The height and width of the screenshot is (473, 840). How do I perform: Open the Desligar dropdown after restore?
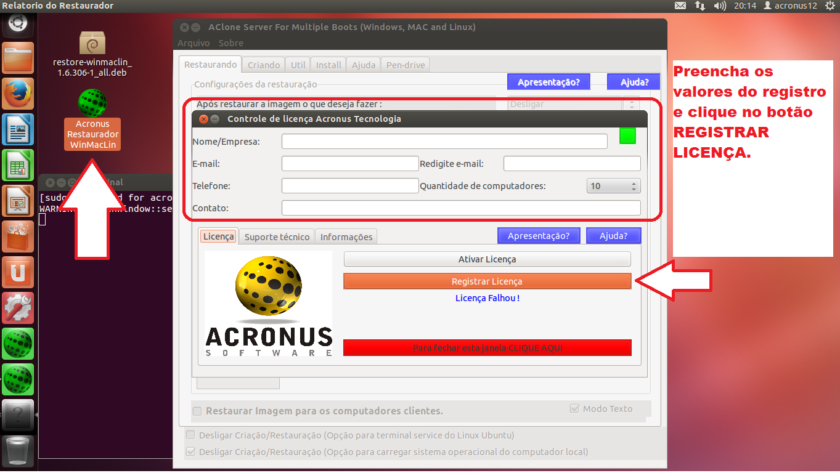[573, 104]
